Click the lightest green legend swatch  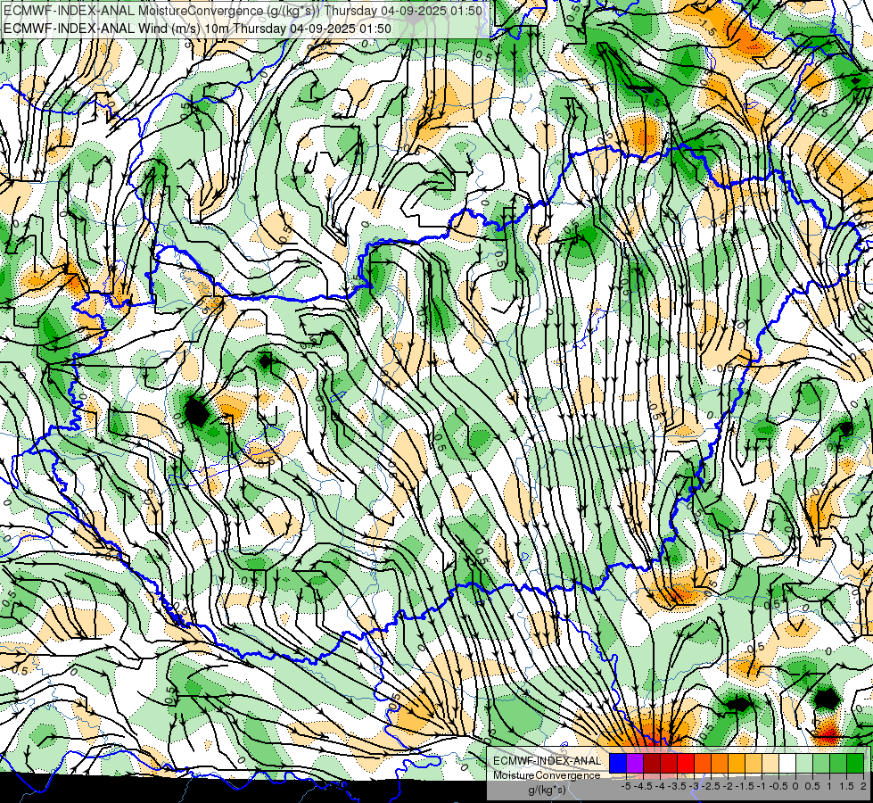pyautogui.click(x=804, y=764)
